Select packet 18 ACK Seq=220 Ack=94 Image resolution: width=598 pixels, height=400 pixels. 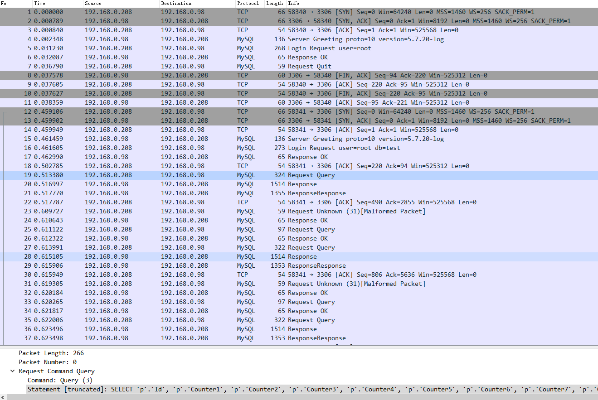click(x=299, y=166)
